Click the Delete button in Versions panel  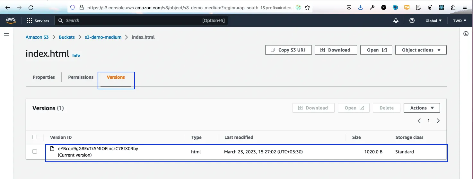pyautogui.click(x=387, y=108)
